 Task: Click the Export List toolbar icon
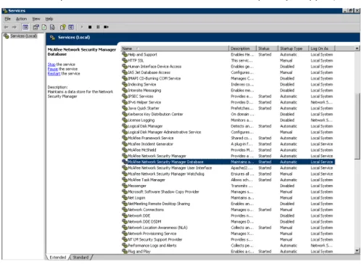52,27
